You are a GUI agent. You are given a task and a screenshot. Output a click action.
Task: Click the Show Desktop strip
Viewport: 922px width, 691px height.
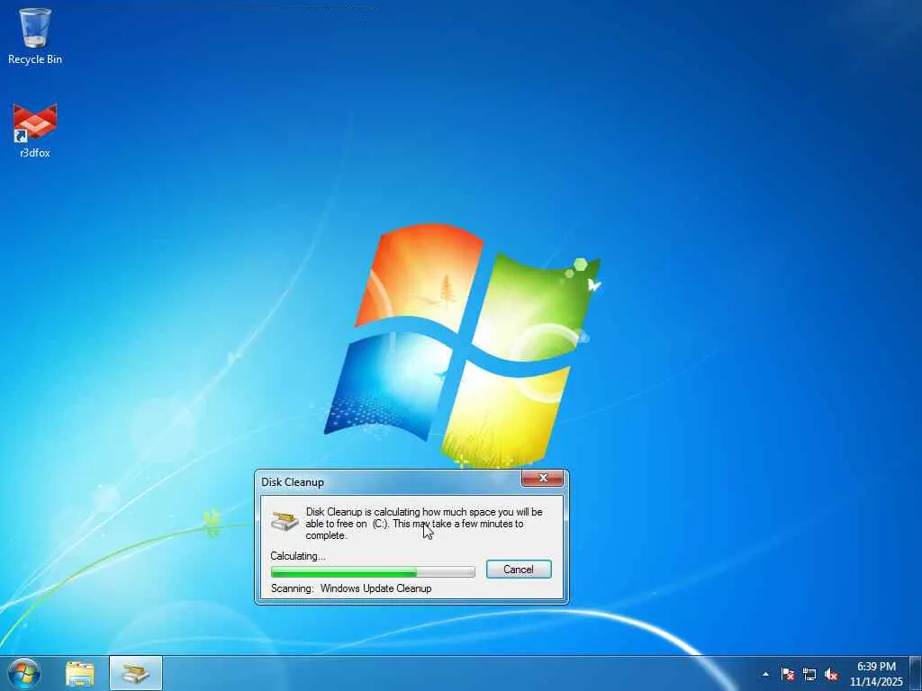916,673
